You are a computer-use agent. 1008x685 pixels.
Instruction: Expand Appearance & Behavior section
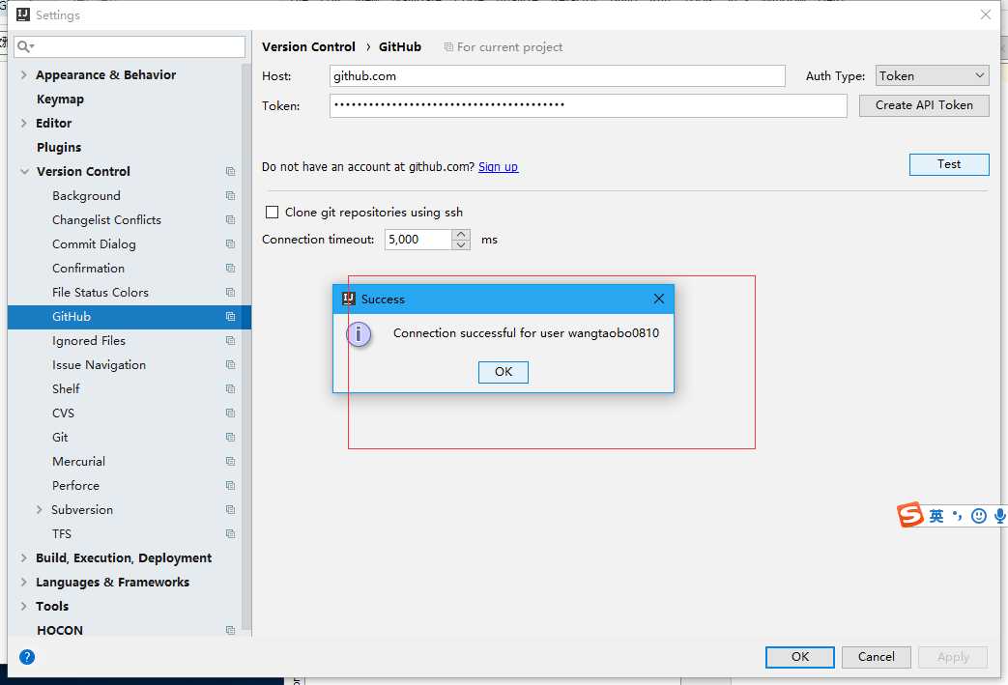[24, 74]
